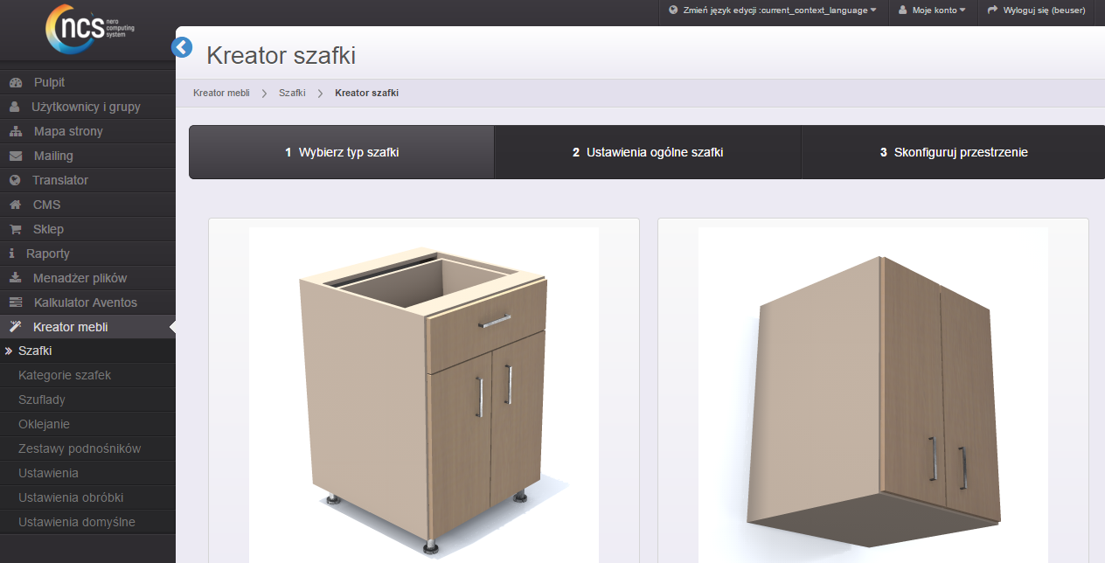
Task: Click the Sklep shopping cart icon
Action: pyautogui.click(x=15, y=229)
